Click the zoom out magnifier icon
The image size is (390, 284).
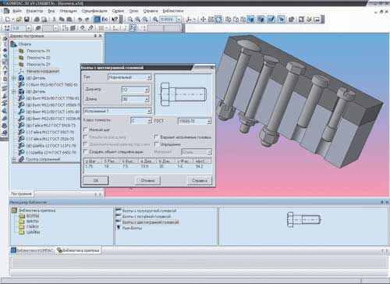click(x=145, y=19)
